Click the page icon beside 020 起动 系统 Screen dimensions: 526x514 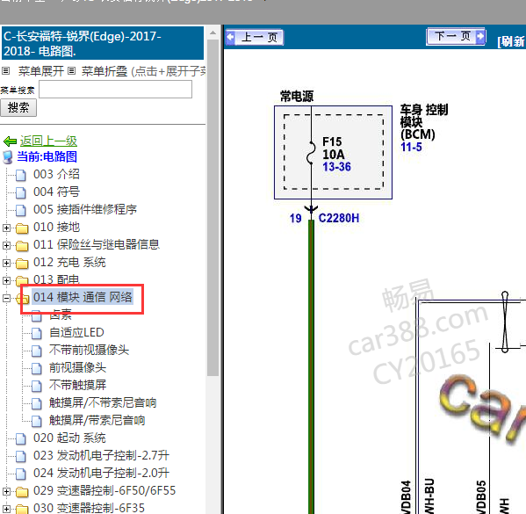coord(21,438)
